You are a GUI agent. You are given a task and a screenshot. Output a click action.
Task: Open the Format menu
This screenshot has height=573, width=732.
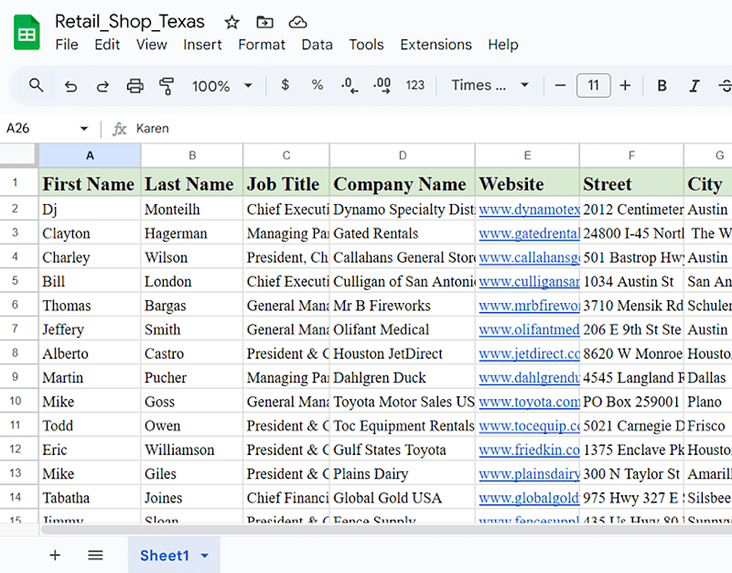click(262, 45)
